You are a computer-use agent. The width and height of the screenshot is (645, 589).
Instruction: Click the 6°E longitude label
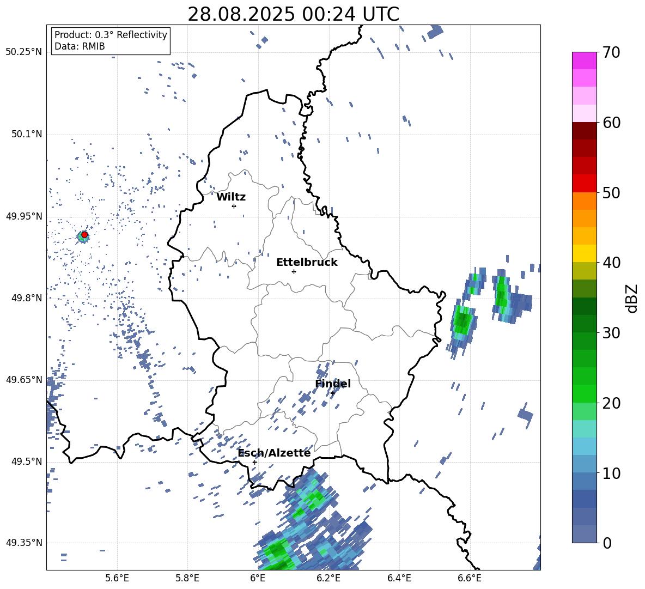click(x=258, y=578)
